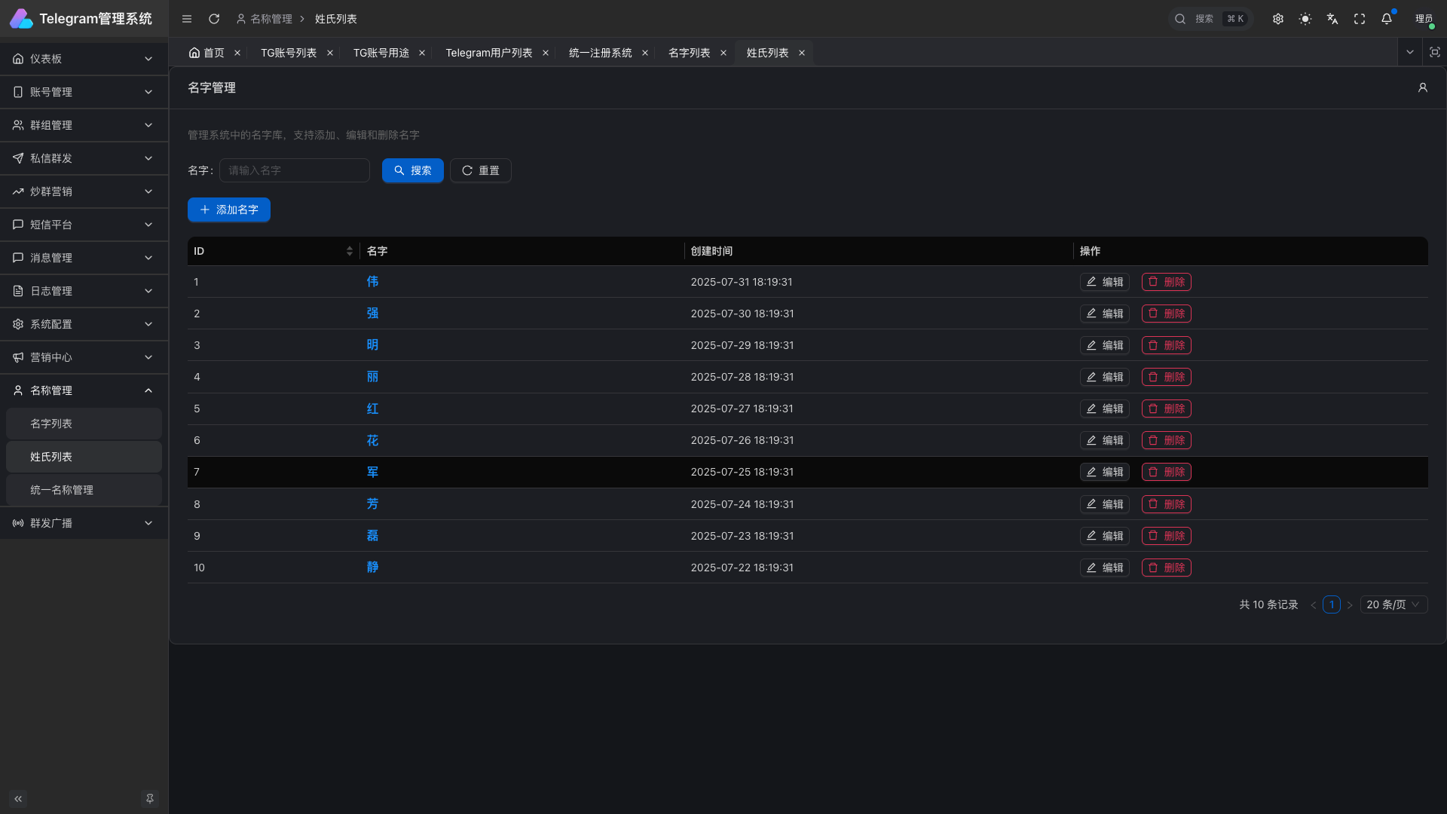This screenshot has height=814, width=1447.
Task: Open the 20 条/页 page size dropdown
Action: coord(1393,604)
